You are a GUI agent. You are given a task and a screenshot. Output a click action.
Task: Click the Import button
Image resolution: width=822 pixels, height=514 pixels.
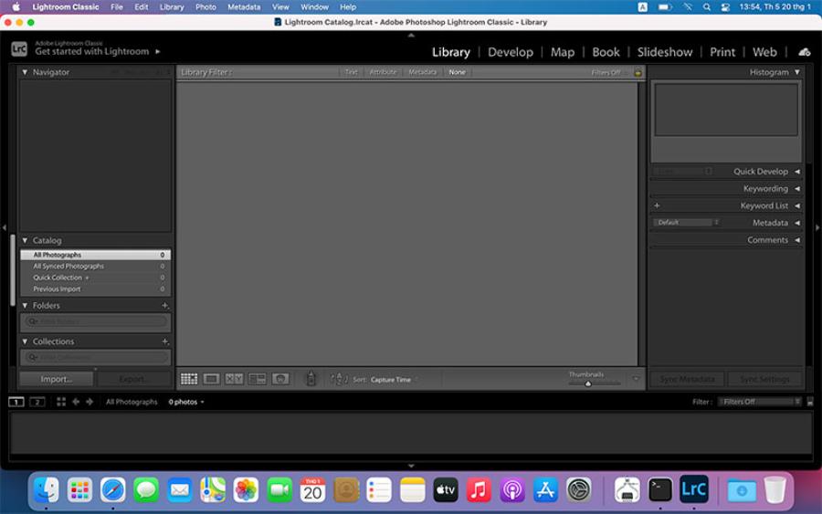click(x=56, y=379)
